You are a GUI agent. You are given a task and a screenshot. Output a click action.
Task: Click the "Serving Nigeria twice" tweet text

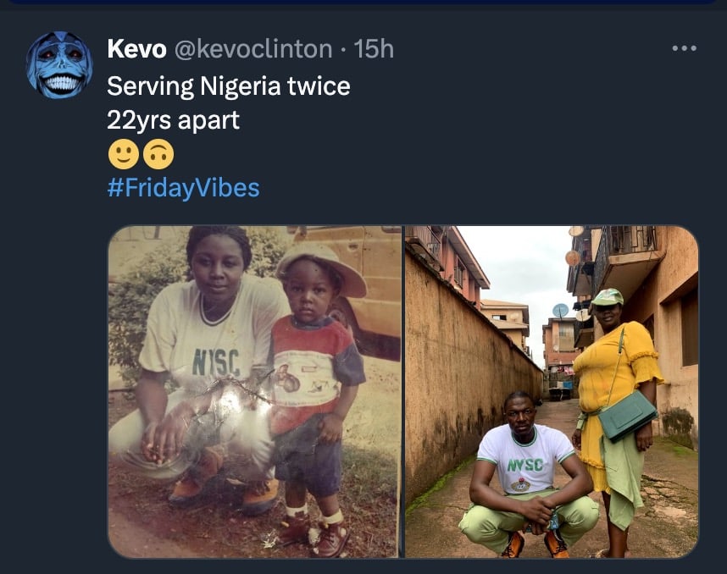tap(229, 86)
